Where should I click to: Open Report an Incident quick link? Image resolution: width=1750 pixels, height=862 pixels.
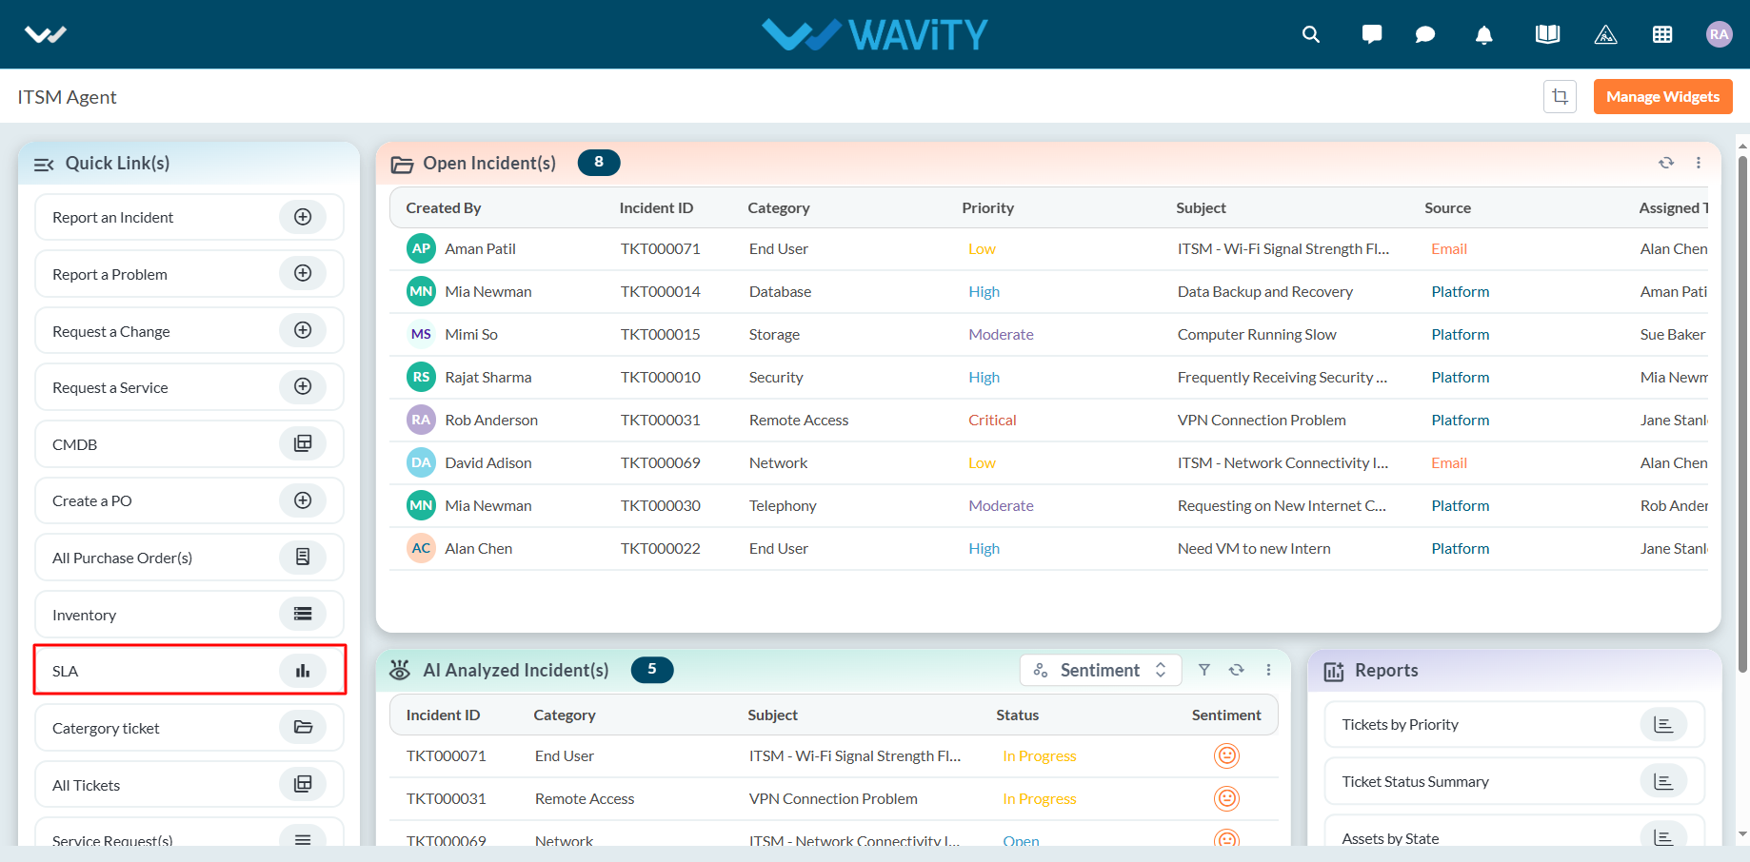coord(189,217)
